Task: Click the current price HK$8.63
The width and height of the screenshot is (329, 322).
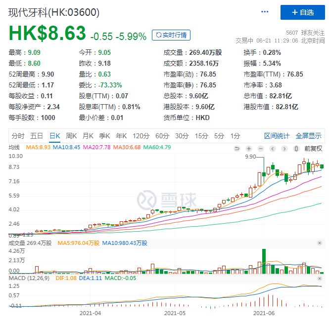Action: click(47, 33)
